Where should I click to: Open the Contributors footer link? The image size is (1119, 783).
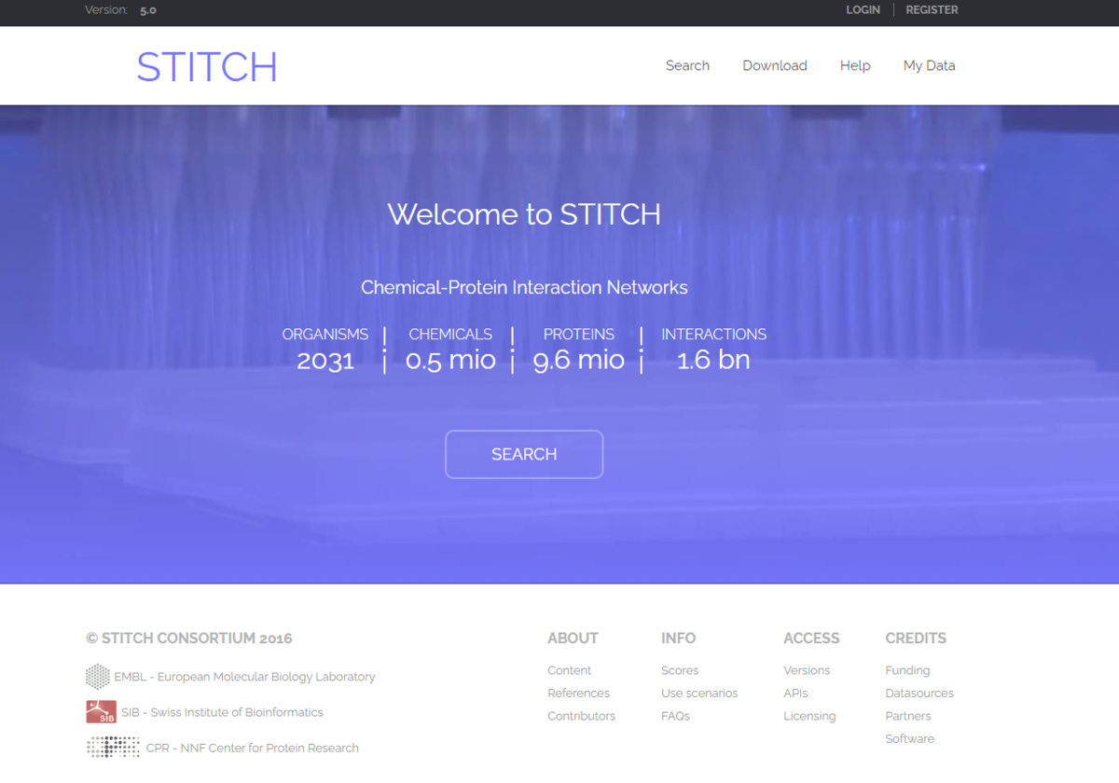coord(582,716)
